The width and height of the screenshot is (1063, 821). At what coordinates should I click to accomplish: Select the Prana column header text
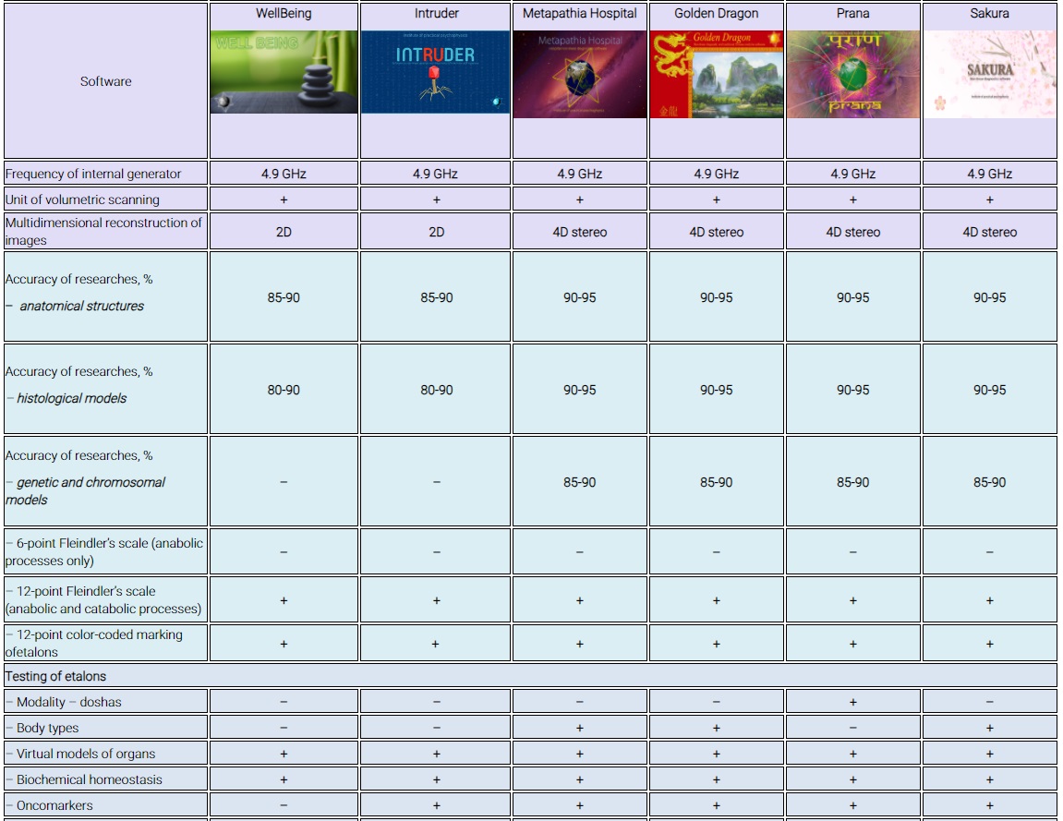(852, 14)
